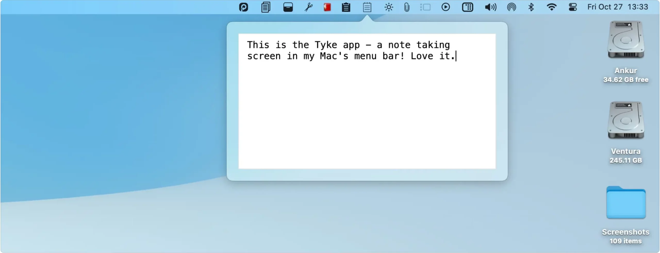Click the red notebook menu bar icon
Viewport: 660px width, 253px height.
(327, 7)
